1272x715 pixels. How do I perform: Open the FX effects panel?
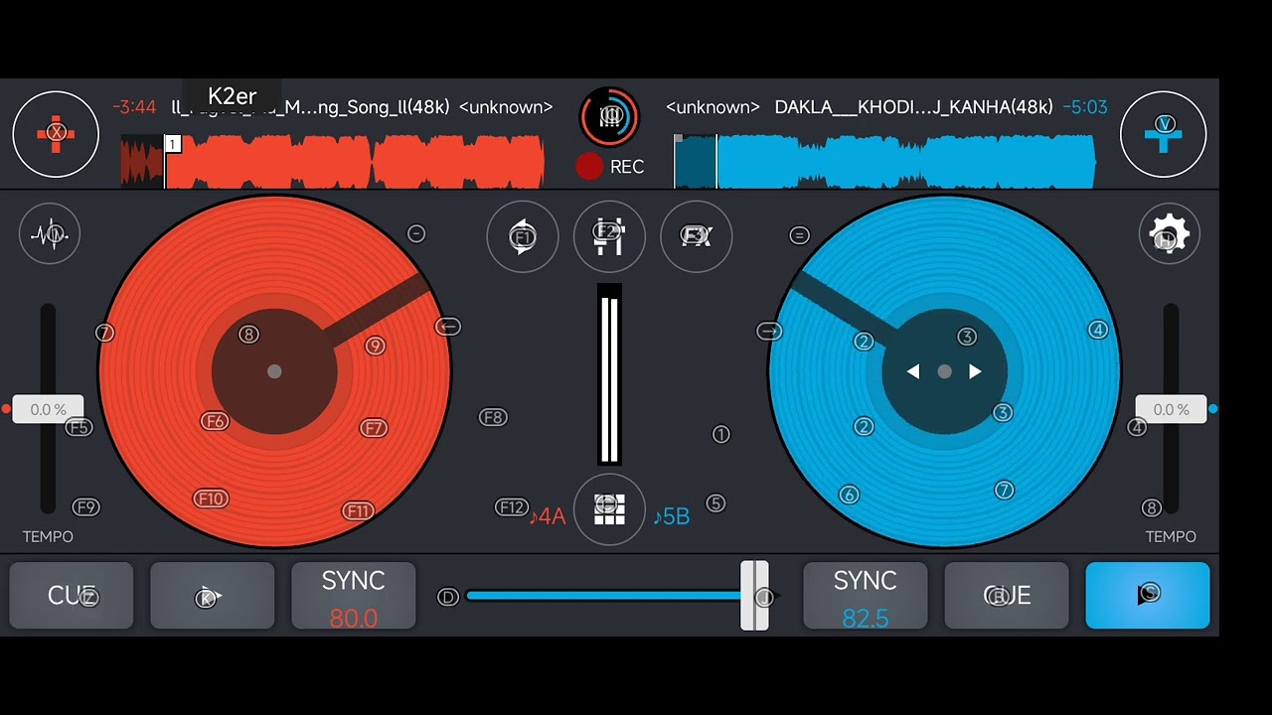tap(697, 236)
